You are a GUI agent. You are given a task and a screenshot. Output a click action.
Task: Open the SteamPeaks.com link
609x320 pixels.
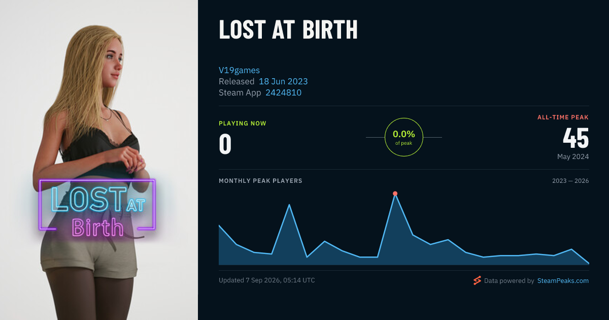click(x=563, y=280)
